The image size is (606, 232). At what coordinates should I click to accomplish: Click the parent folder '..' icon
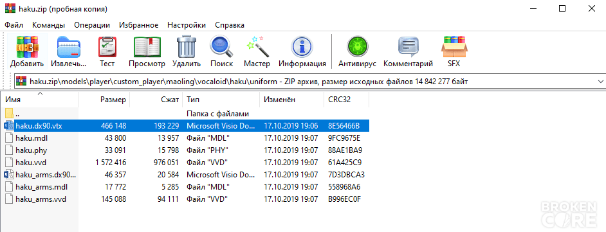click(x=9, y=114)
